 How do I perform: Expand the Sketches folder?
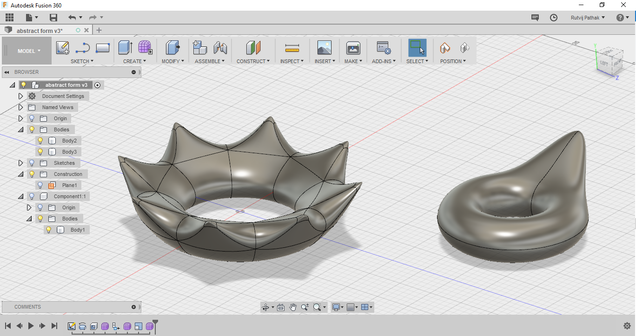click(20, 163)
